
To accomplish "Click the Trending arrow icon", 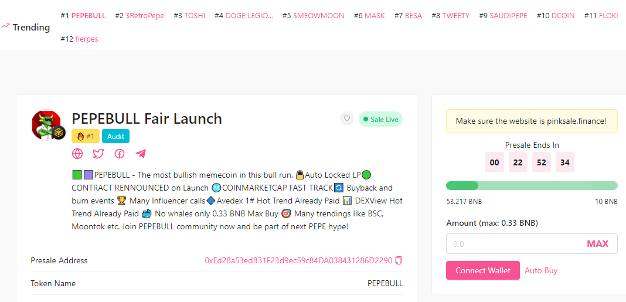I will click(5, 26).
